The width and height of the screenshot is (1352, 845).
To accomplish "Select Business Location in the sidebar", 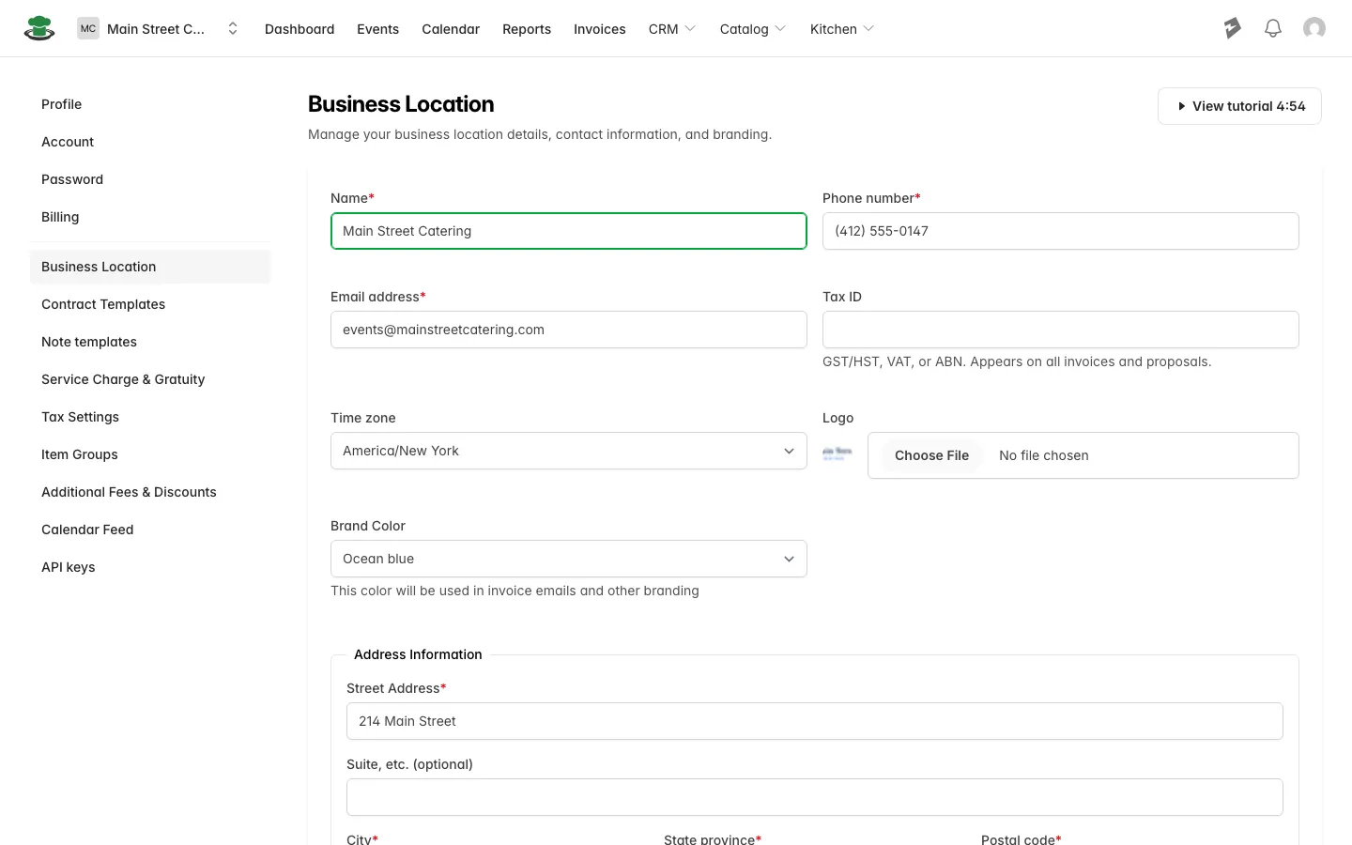I will (x=150, y=267).
